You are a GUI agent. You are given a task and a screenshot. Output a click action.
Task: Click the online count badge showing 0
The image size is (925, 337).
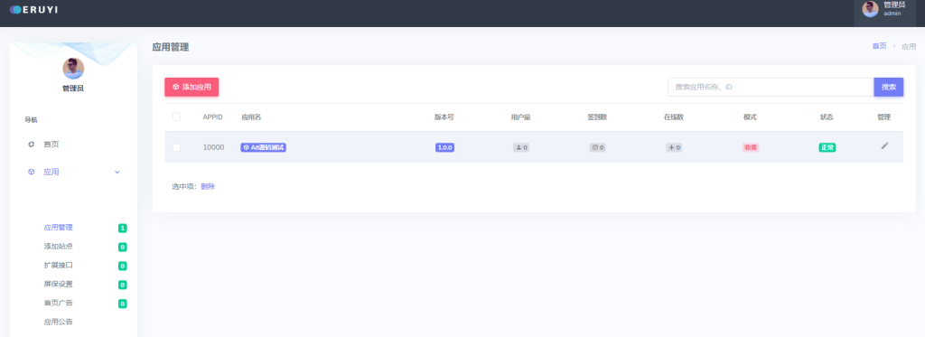674,147
